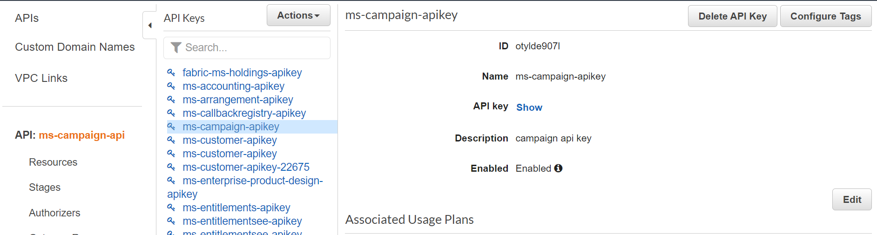Screen dimensions: 877x235
Task: Go to Custom Domain Names
Action: click(74, 47)
